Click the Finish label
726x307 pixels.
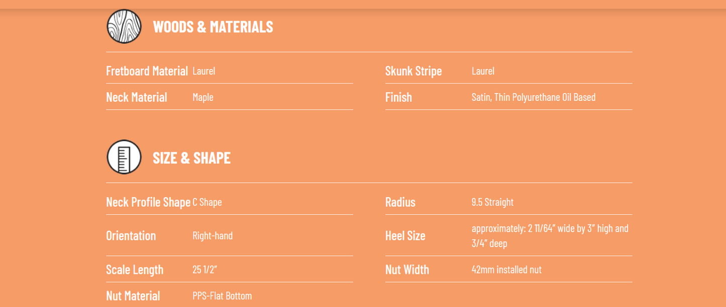coord(398,97)
